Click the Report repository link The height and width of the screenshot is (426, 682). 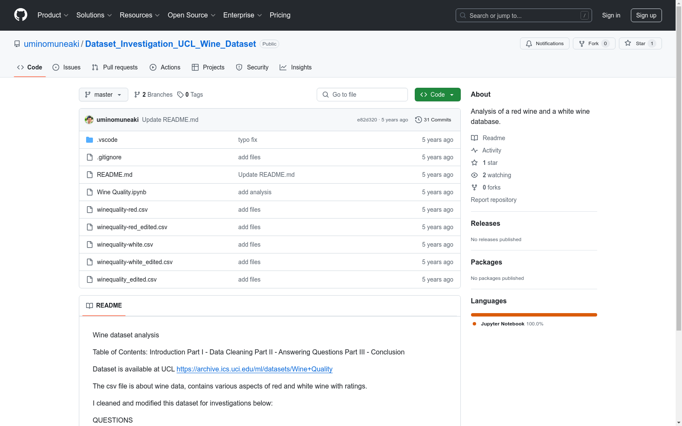[x=494, y=200]
